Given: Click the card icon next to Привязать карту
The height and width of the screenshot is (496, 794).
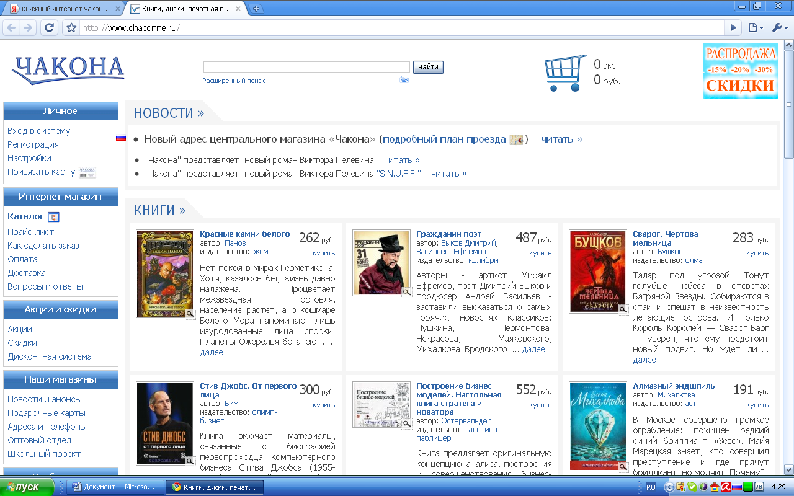Looking at the screenshot, I should click(87, 172).
